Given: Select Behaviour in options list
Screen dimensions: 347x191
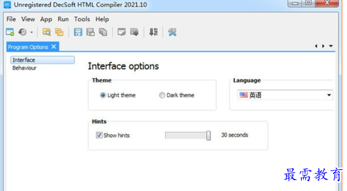Looking at the screenshot, I should [24, 68].
